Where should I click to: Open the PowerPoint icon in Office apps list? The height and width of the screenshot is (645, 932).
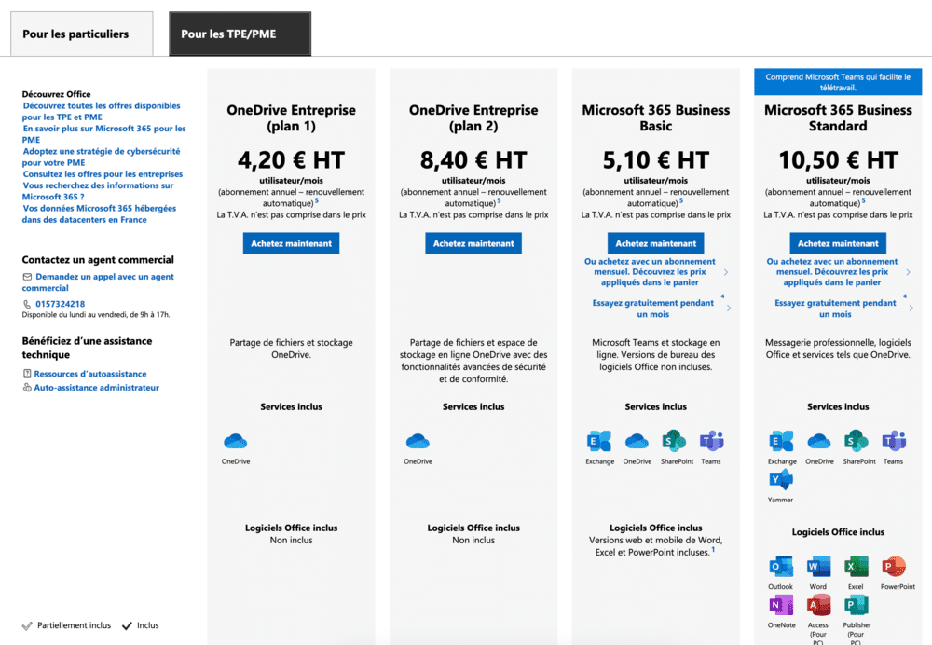click(893, 566)
